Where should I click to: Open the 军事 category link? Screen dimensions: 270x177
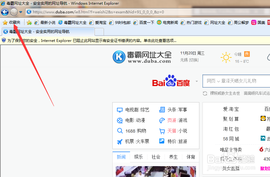coord(183,110)
